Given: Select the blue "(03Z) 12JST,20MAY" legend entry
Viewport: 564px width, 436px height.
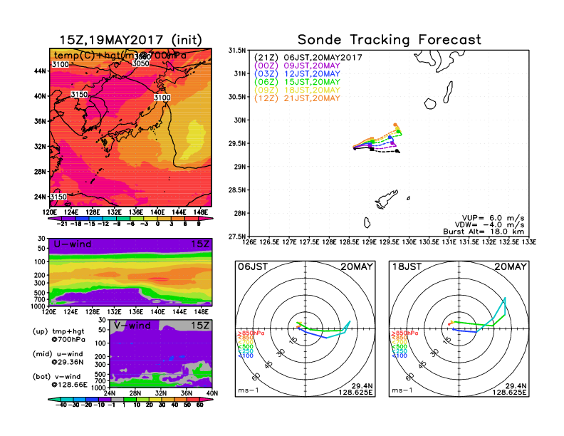Looking at the screenshot, I should [x=297, y=74].
